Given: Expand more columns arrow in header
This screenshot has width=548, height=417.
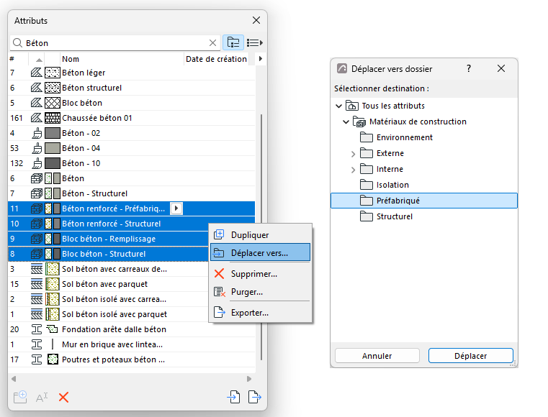Looking at the screenshot, I should (261, 59).
